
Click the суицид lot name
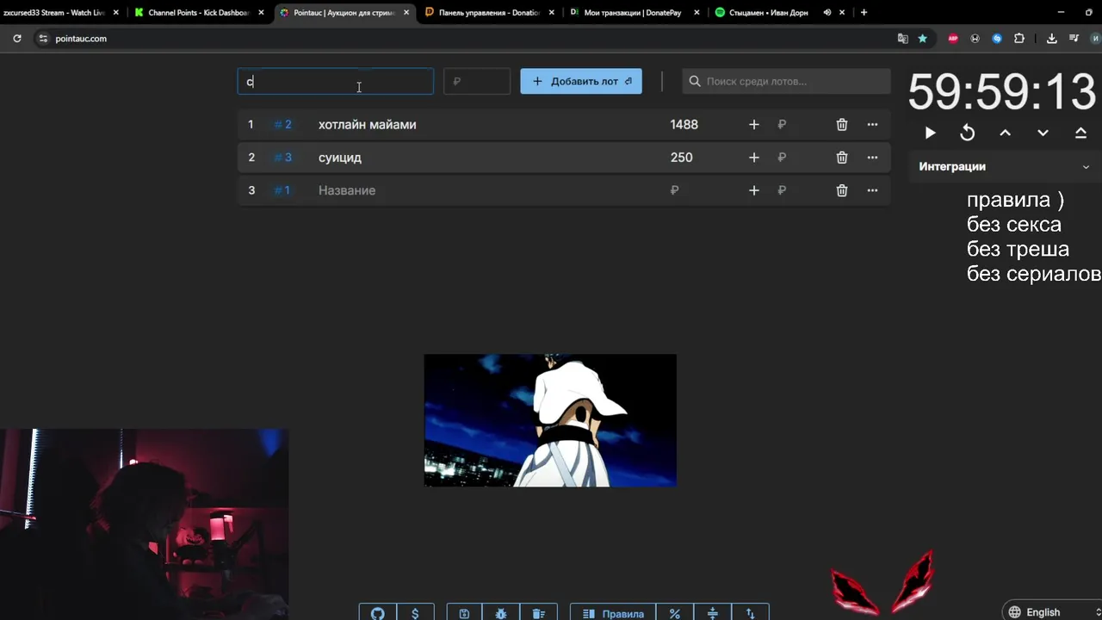pos(340,158)
